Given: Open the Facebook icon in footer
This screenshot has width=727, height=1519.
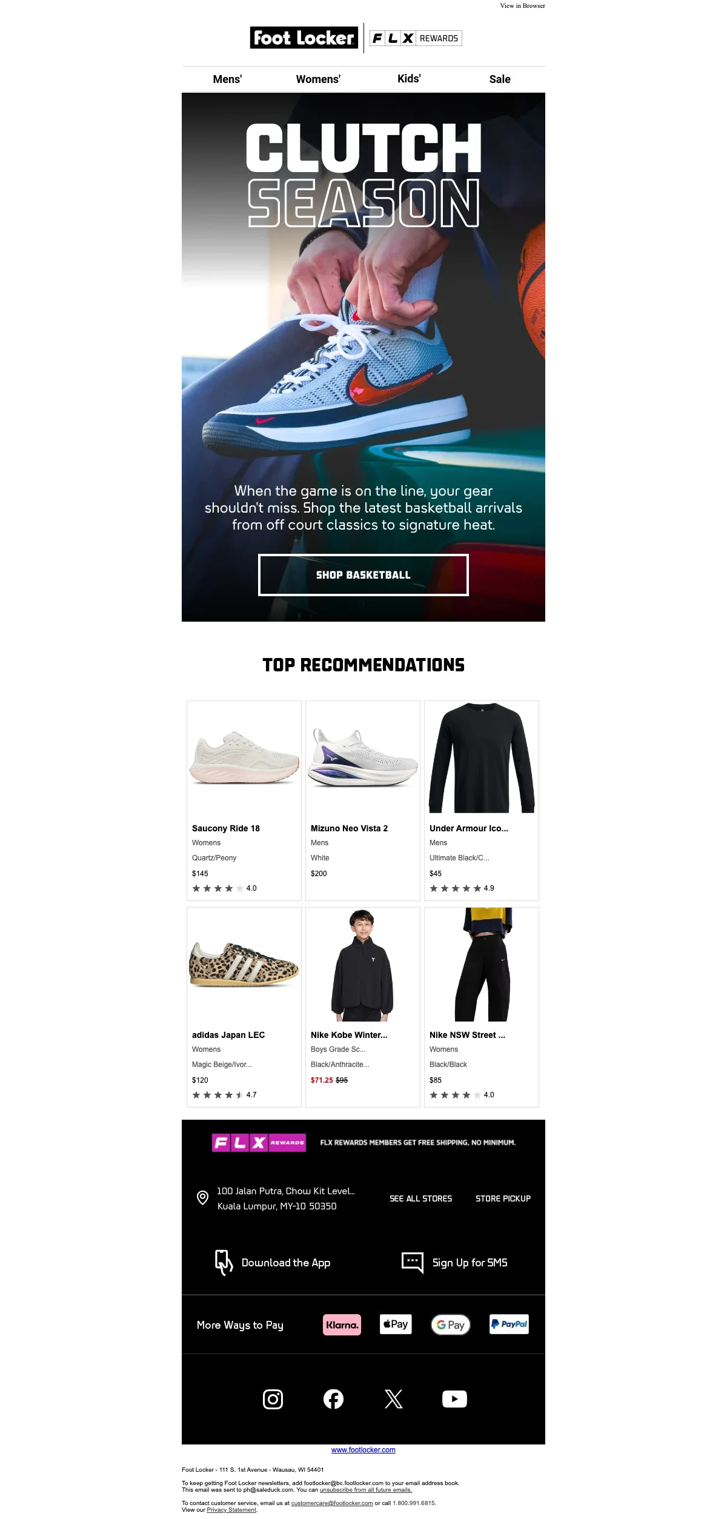Looking at the screenshot, I should pyautogui.click(x=333, y=1399).
